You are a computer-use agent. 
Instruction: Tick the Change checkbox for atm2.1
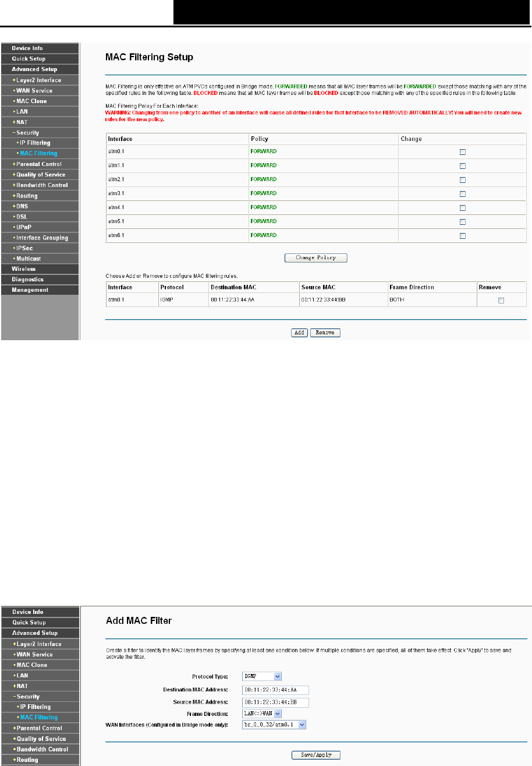coord(463,179)
